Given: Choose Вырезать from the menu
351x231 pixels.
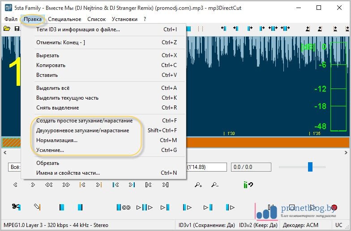Looking at the screenshot, I should coord(103,55).
